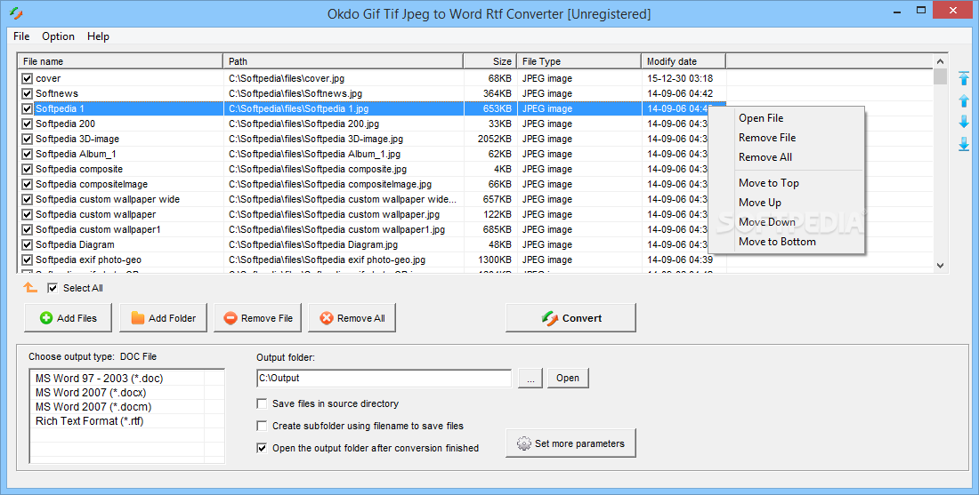
Task: Toggle the Softpedia 200 checkbox
Action: [x=27, y=124]
